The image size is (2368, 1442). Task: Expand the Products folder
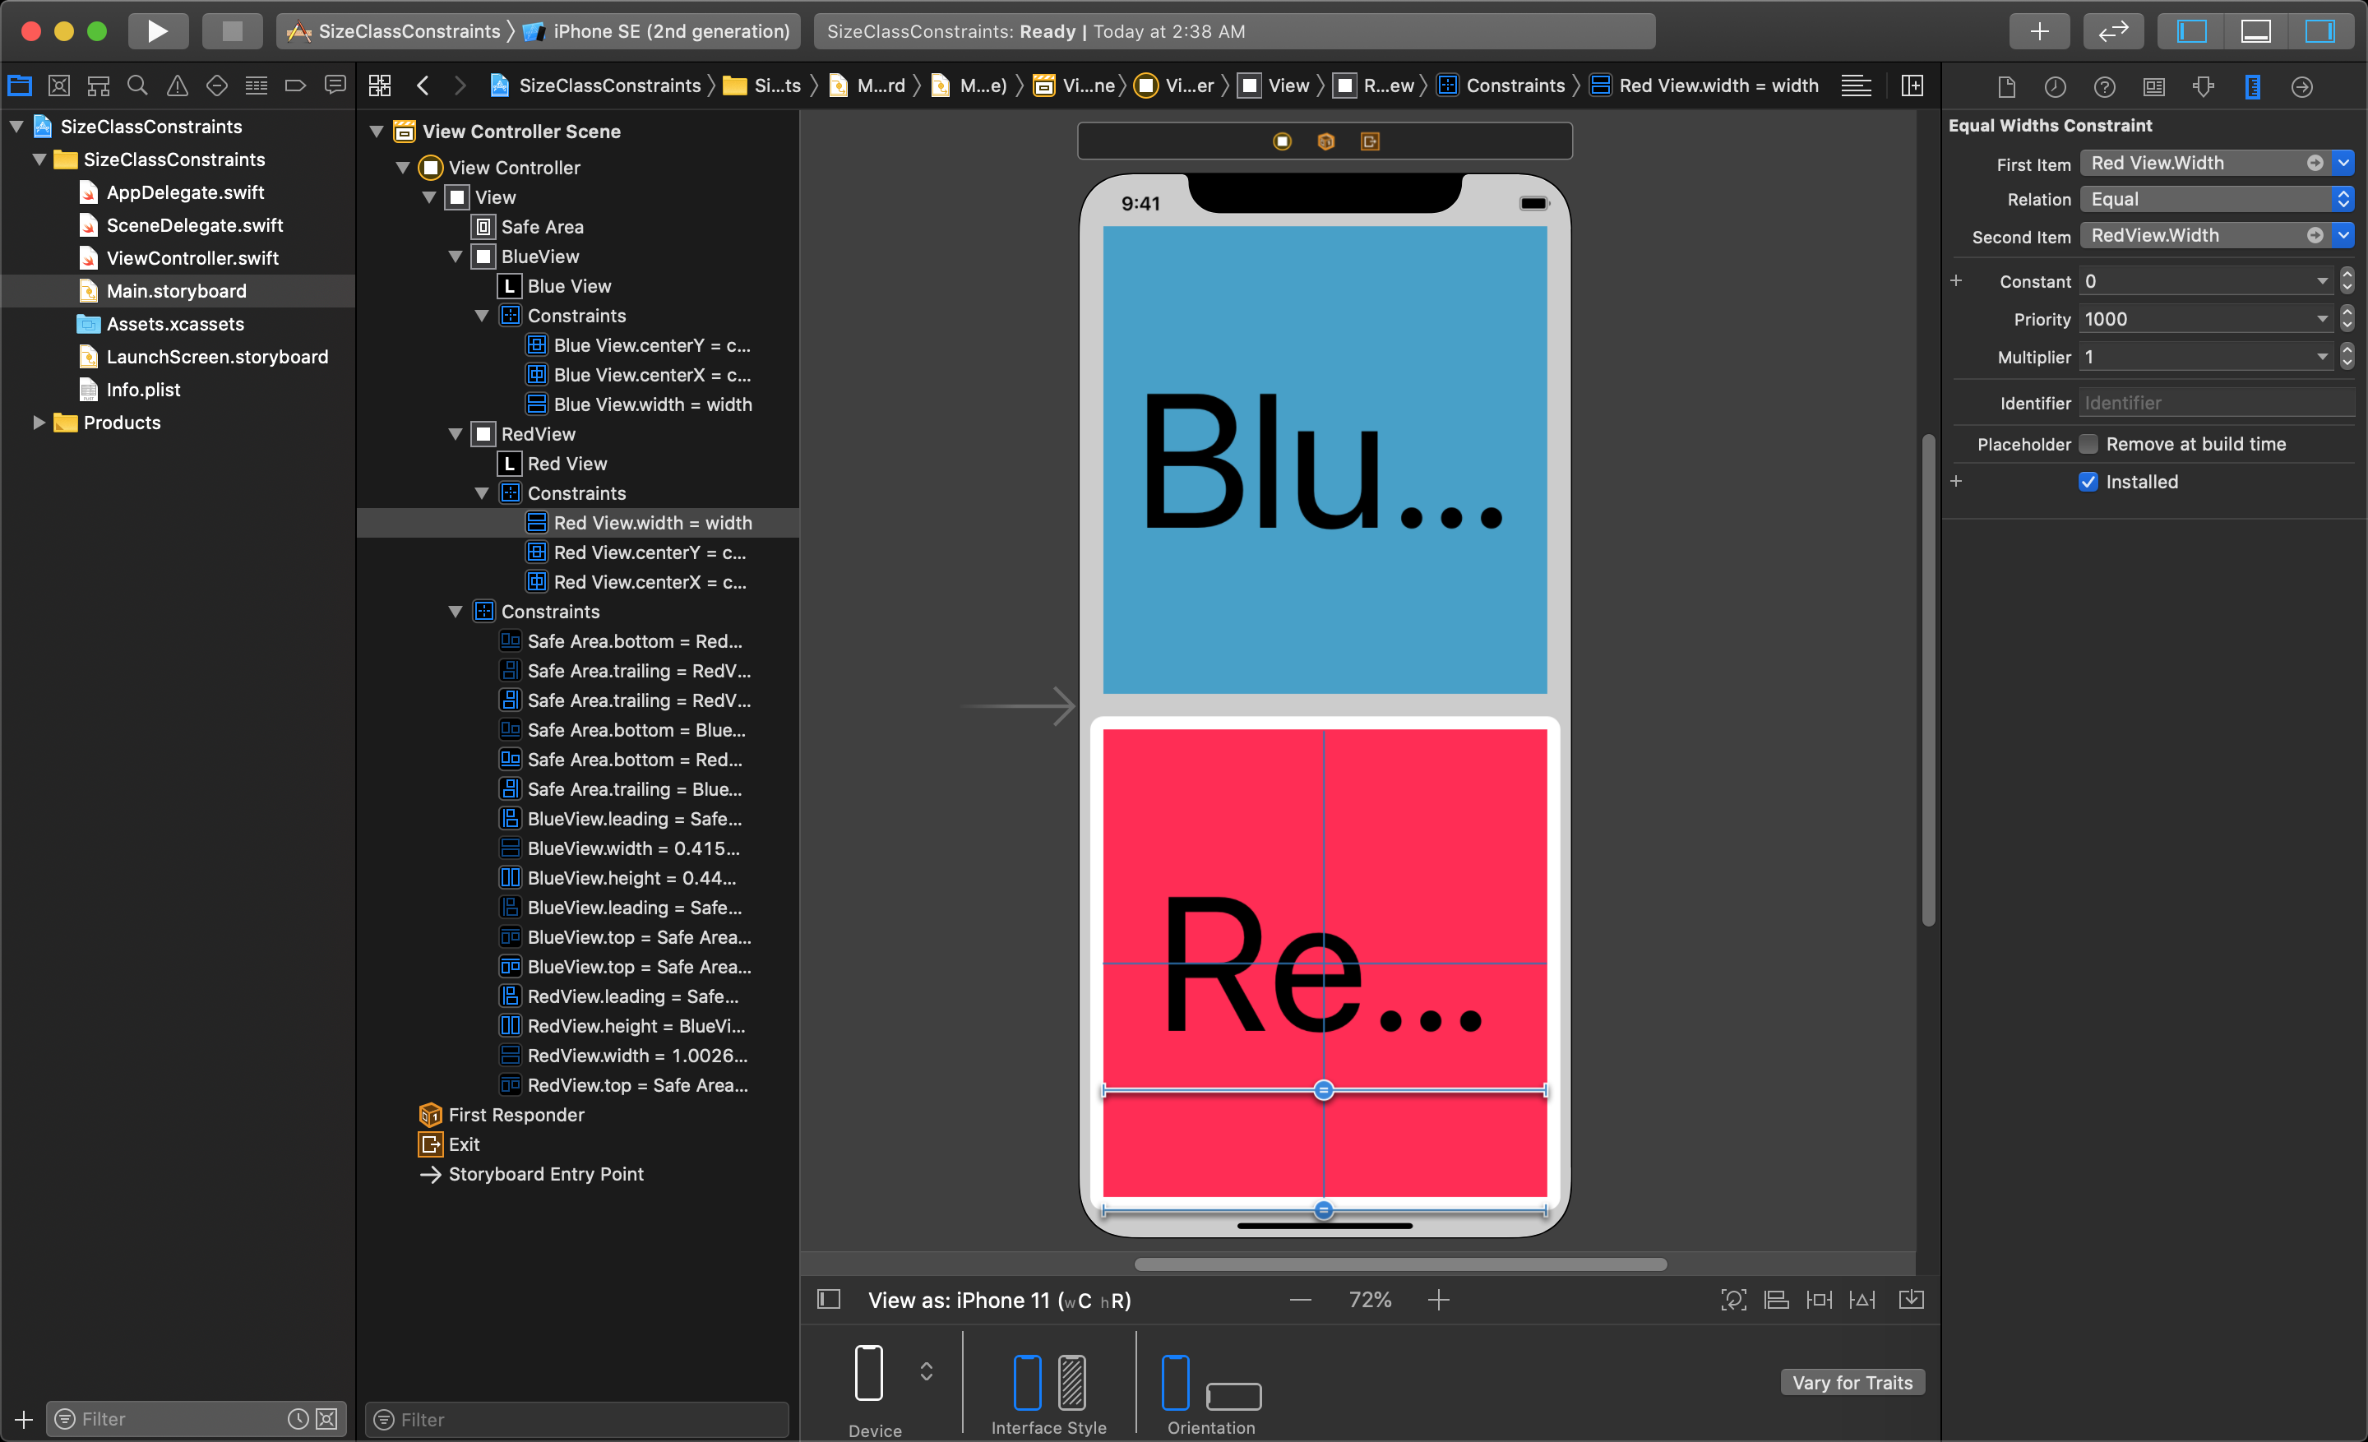click(x=39, y=423)
